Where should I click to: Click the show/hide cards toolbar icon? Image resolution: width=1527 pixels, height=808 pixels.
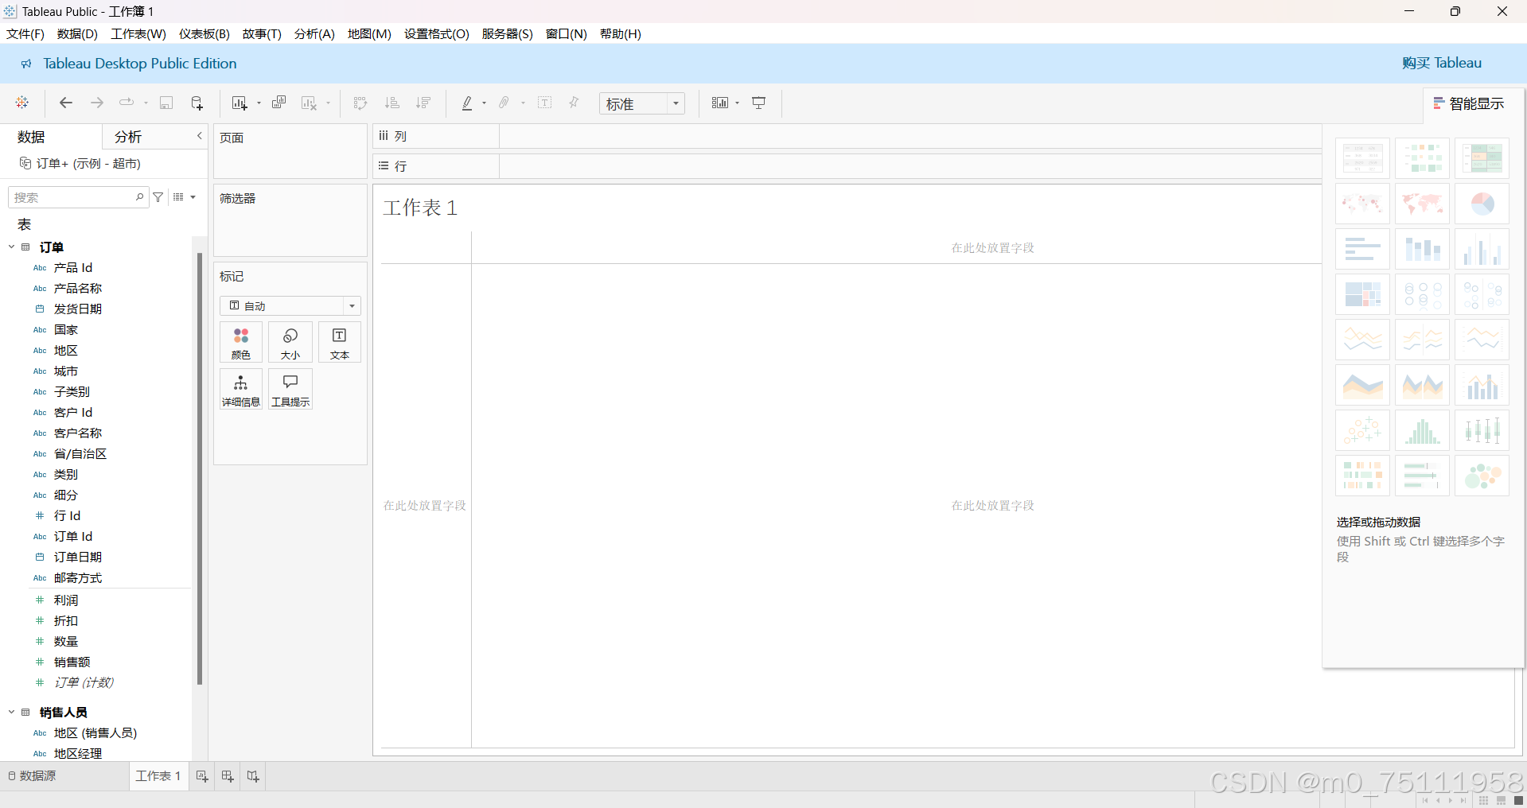pos(720,103)
